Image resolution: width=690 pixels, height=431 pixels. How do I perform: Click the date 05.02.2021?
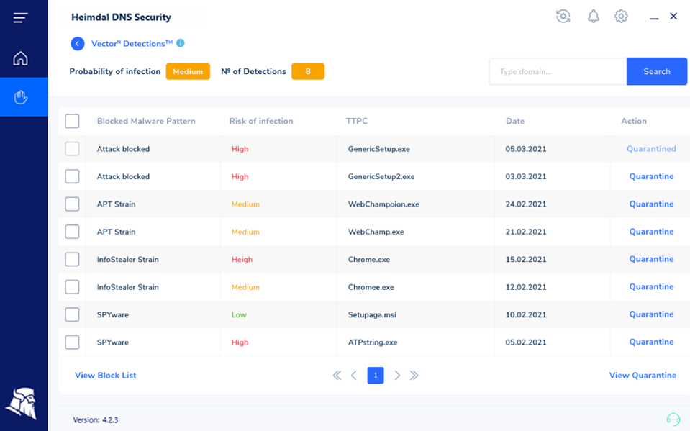[526, 342]
